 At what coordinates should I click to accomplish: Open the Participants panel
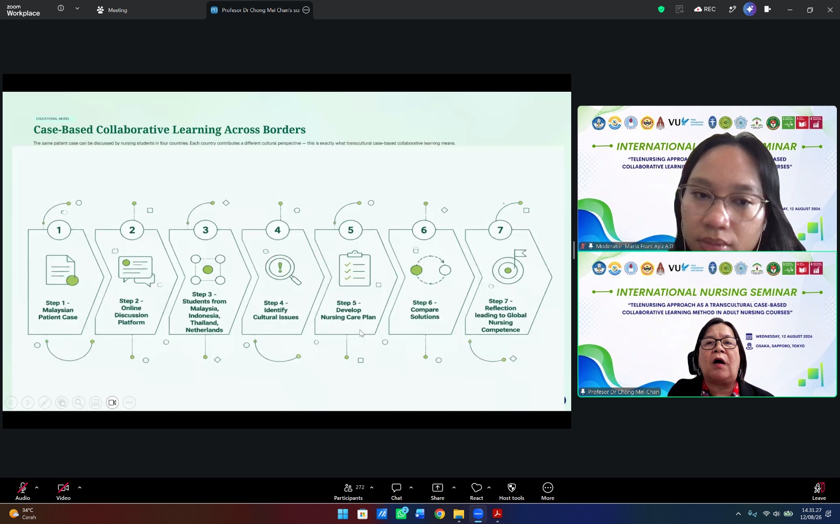point(349,491)
